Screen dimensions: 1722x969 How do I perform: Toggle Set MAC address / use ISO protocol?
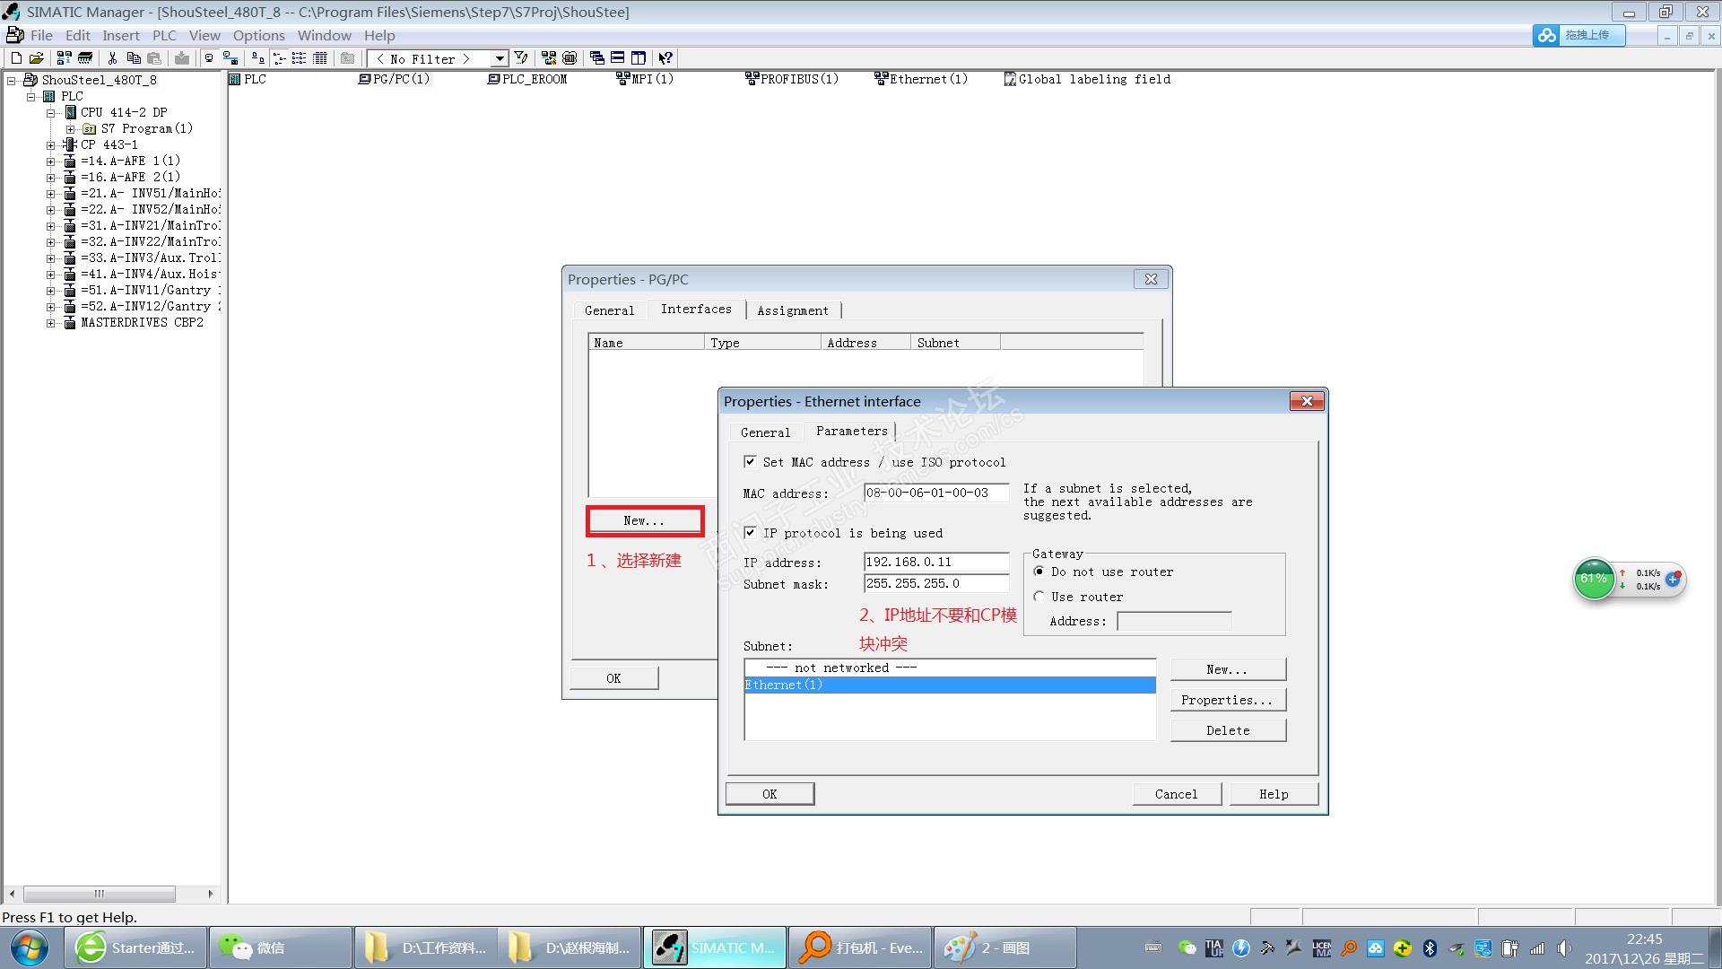tap(750, 462)
